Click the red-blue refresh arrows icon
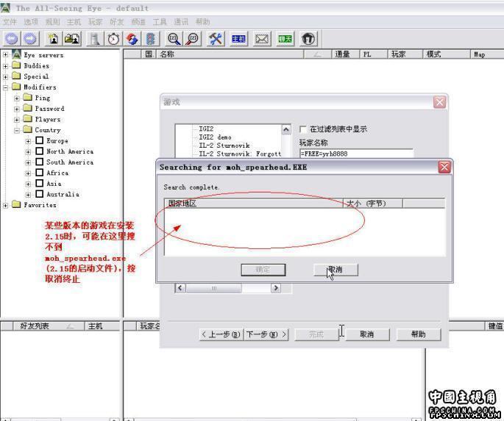The width and height of the screenshot is (504, 421). 132,39
